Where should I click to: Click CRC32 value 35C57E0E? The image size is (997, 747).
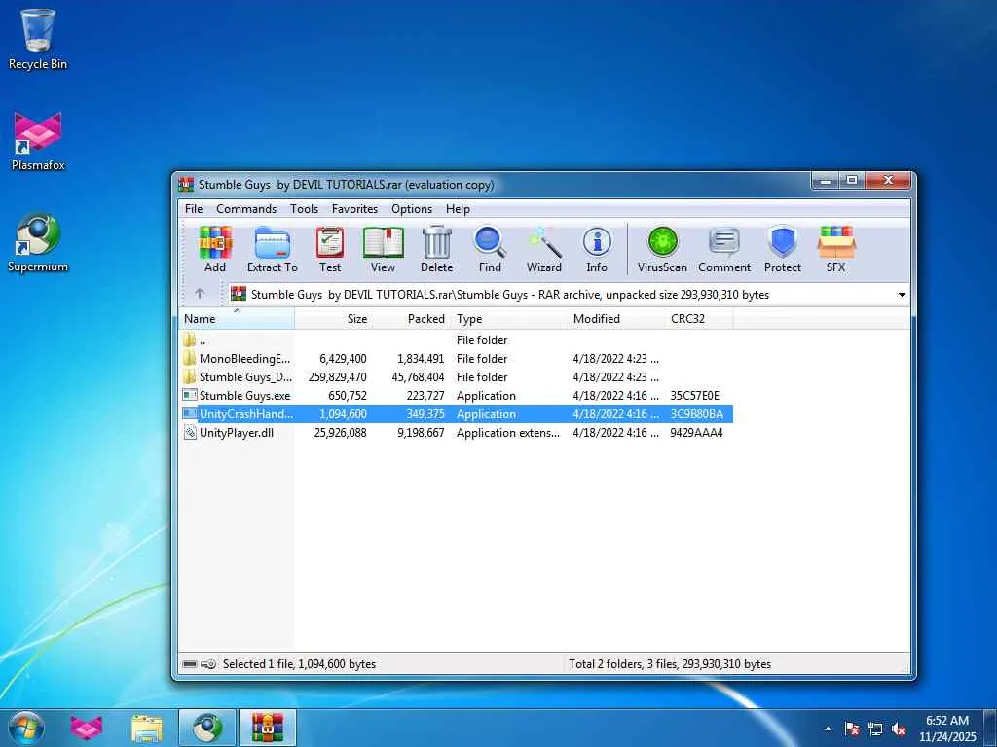tap(695, 396)
